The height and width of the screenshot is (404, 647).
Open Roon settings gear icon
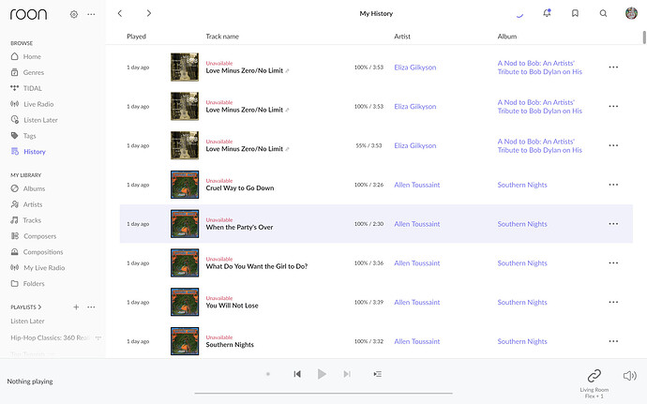click(x=74, y=14)
